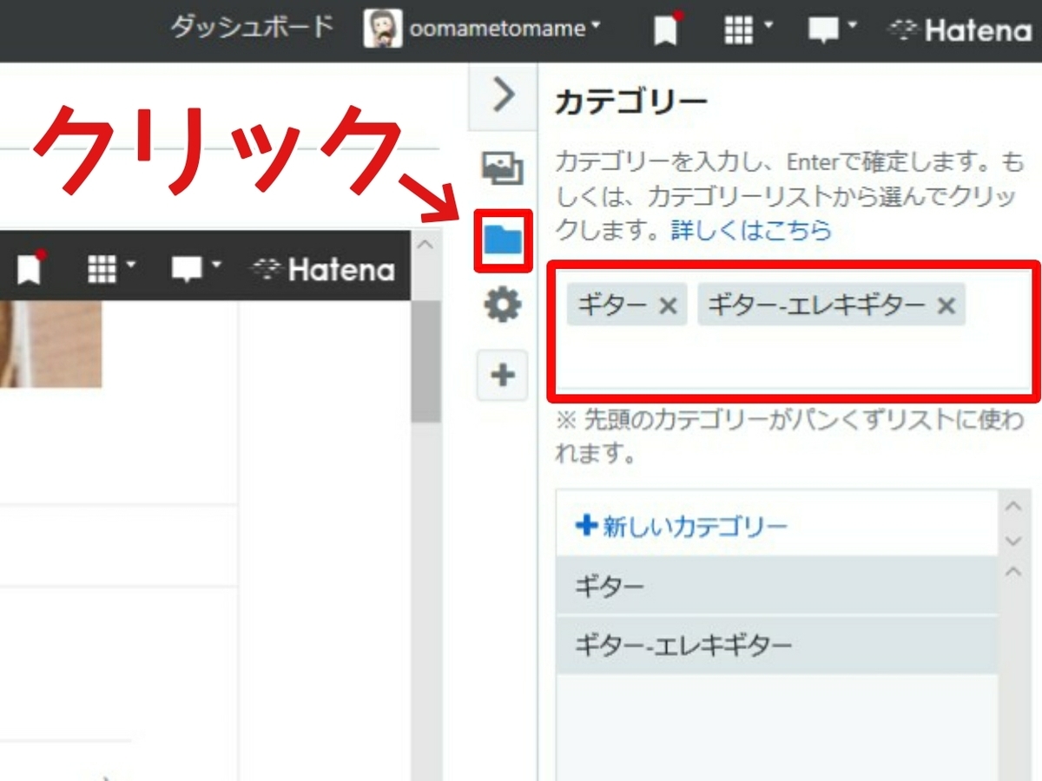This screenshot has height=781, width=1042.
Task: Collapse the sidebar with the chevron arrow
Action: 503,94
